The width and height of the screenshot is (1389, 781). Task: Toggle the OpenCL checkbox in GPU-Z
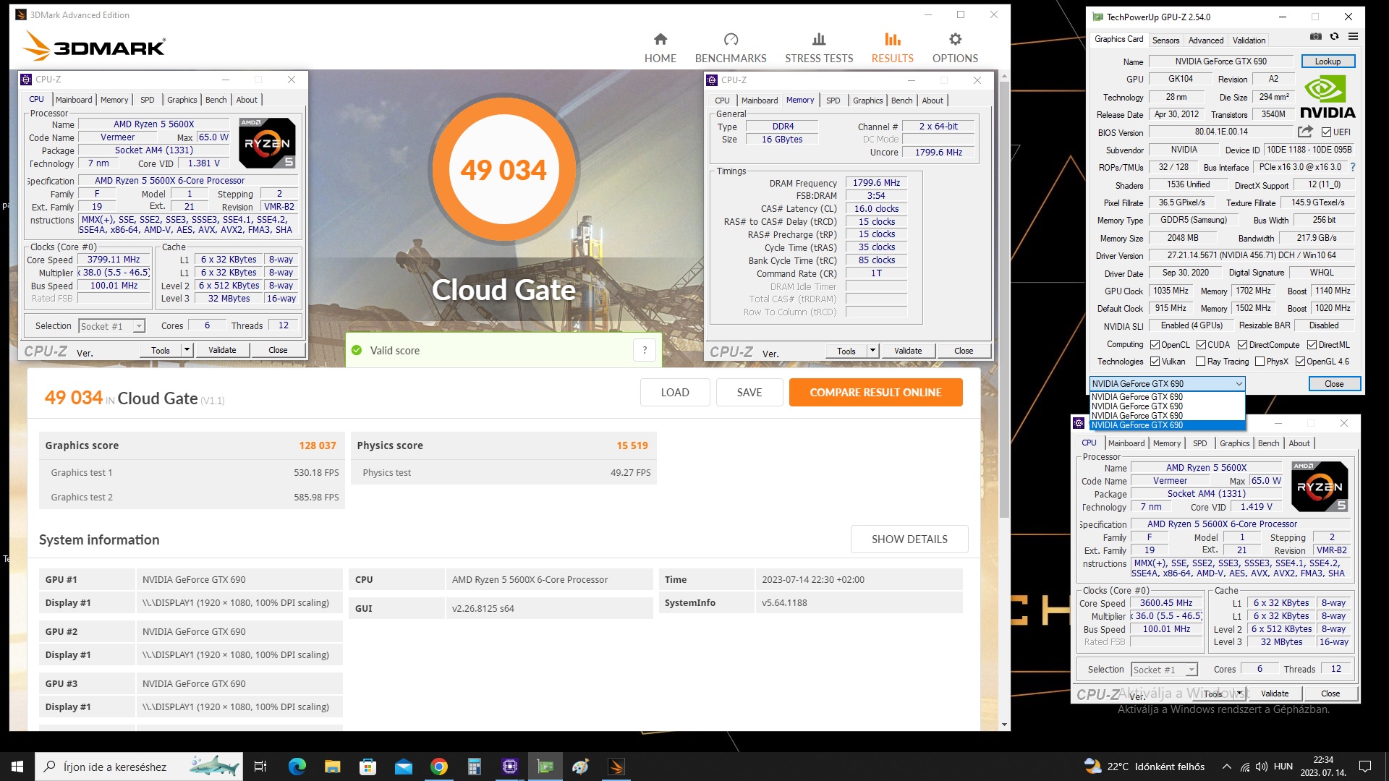point(1155,345)
